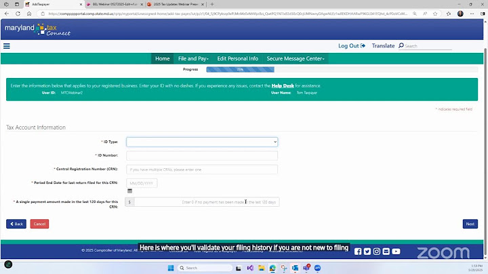Click the Back button
The image size is (488, 274).
coord(16,224)
